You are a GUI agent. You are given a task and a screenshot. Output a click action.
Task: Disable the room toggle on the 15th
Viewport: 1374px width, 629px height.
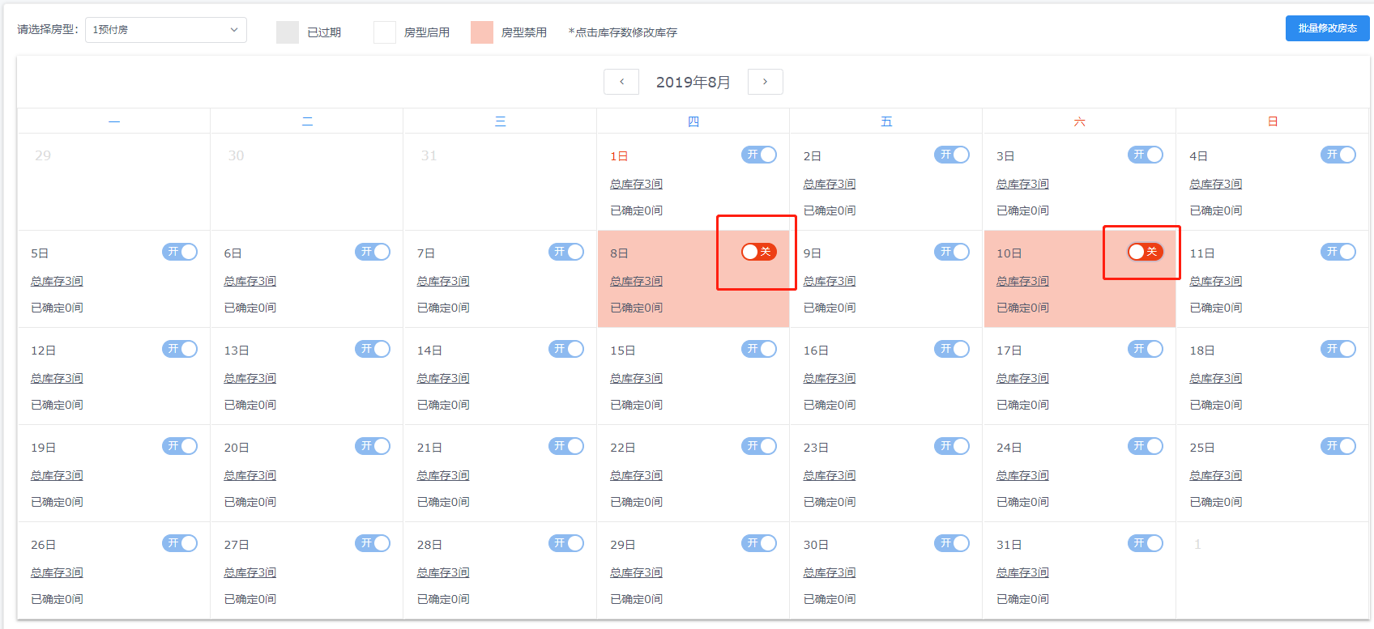click(x=758, y=349)
